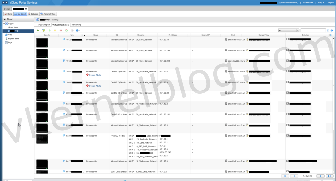Open the Networking tab
This screenshot has height=181, width=336.
coord(76,25)
